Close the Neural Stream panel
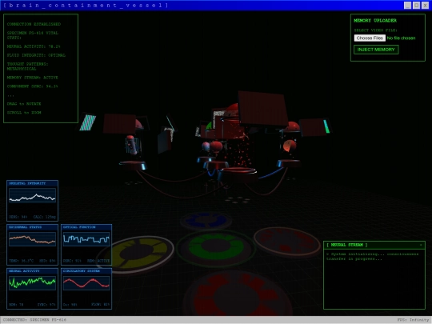432x324 pixels. [x=421, y=245]
